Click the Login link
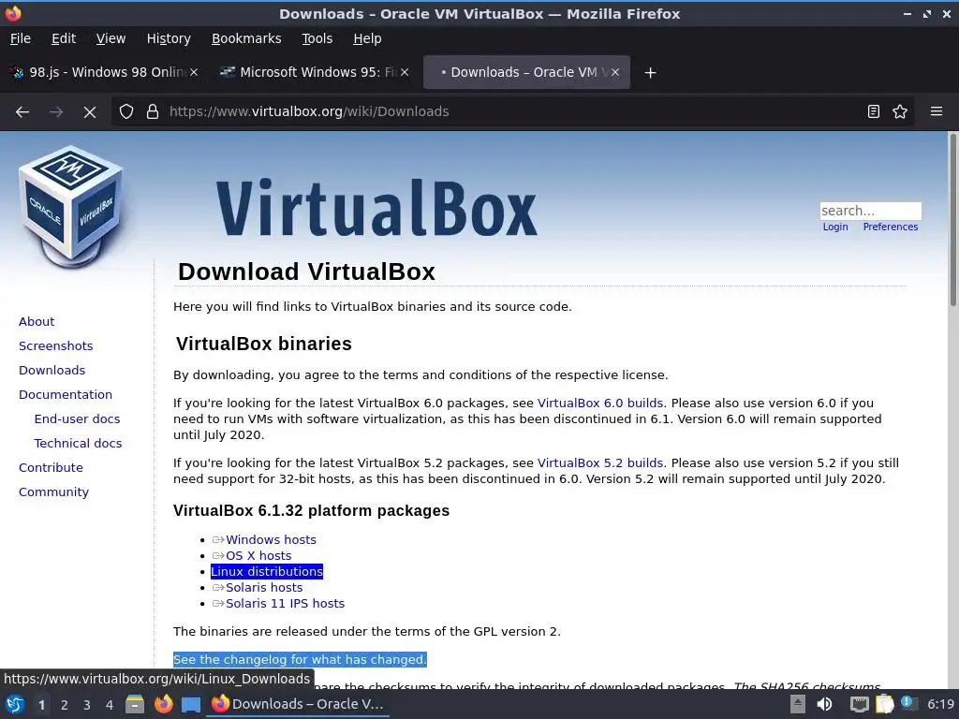The height and width of the screenshot is (719, 959). coord(834,227)
